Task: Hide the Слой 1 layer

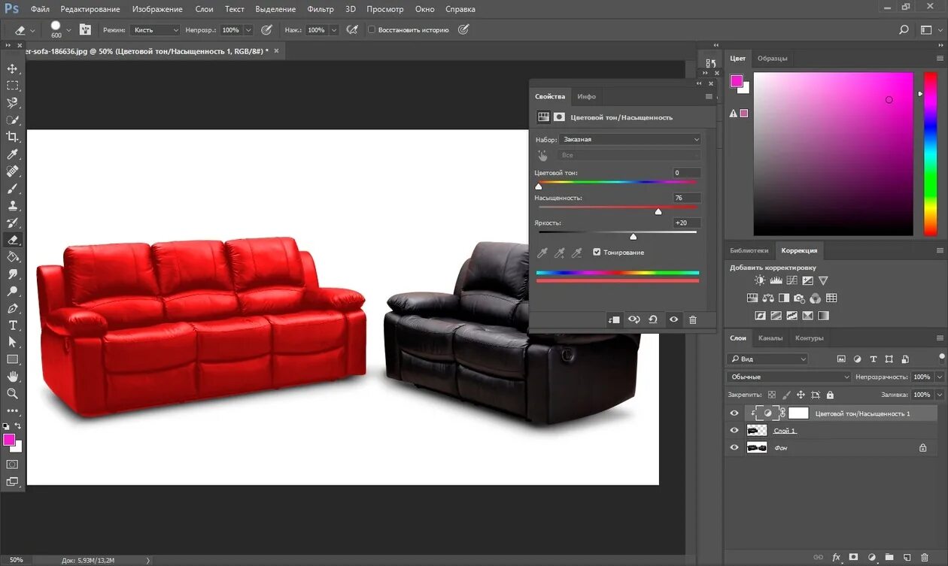Action: [x=734, y=431]
